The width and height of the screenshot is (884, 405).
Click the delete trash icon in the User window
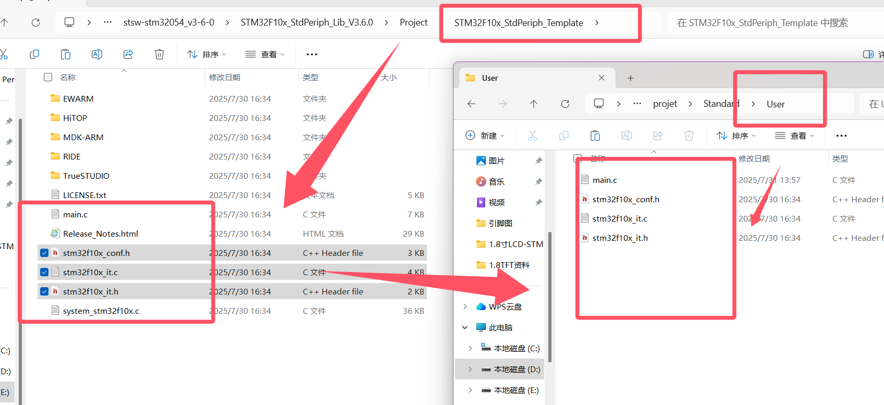(x=689, y=136)
